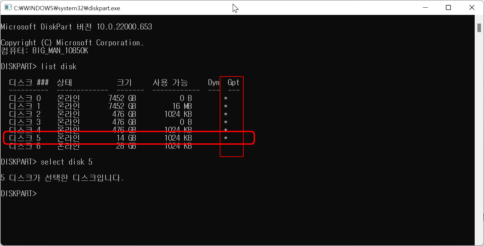
Task: Click the '28 GB' size of 디스크 6
Action: pos(126,146)
